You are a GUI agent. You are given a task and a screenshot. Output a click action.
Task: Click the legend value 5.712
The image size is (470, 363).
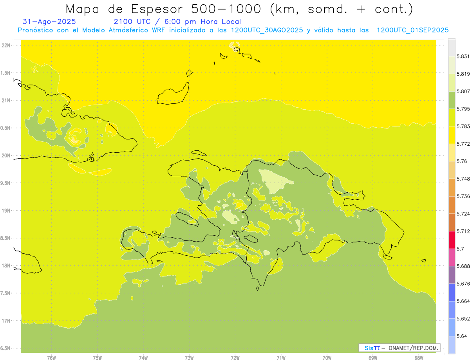point(464,231)
